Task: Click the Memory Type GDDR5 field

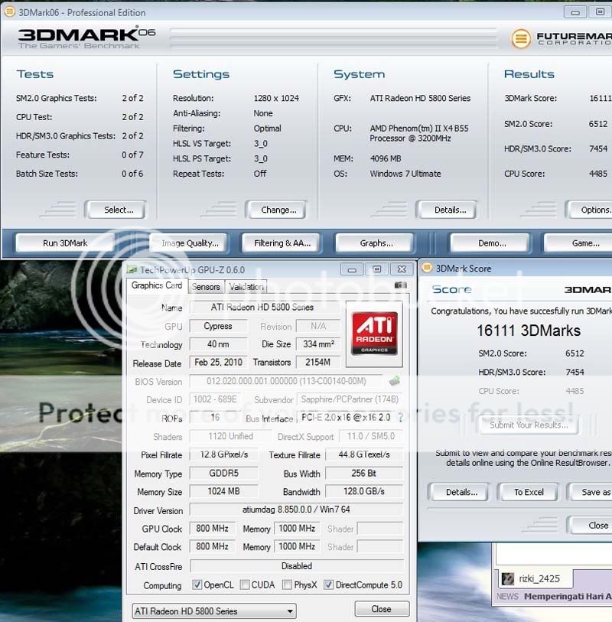Action: coord(224,474)
